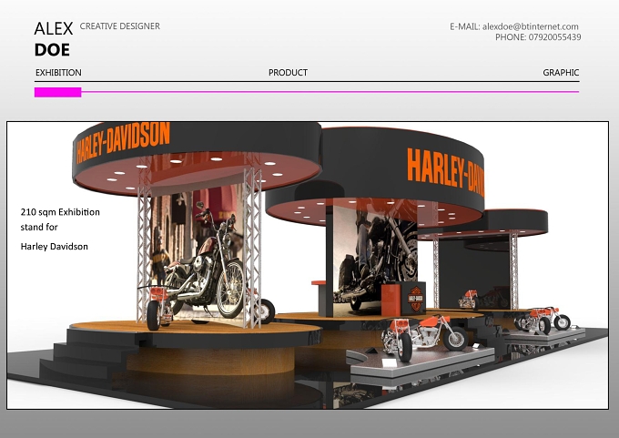Viewport: 619px width, 438px height.
Task: Select the ALEX DOE name heading
Action: pyautogui.click(x=54, y=39)
